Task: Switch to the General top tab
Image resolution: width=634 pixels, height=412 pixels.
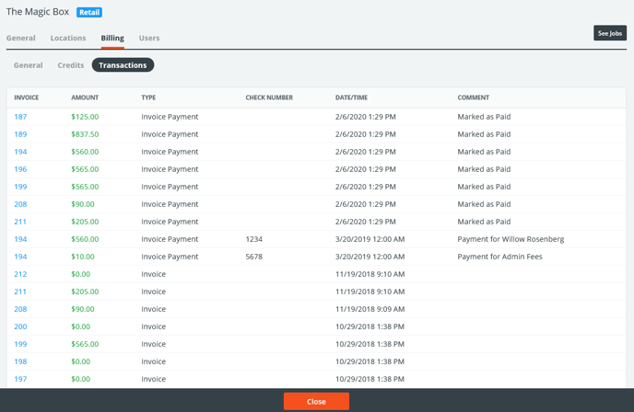Action: (21, 39)
